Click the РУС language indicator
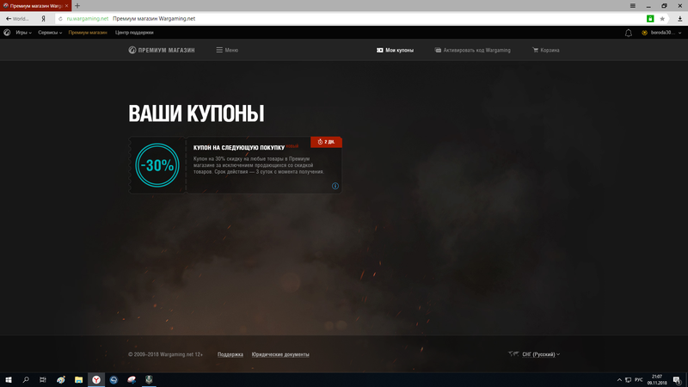Image resolution: width=688 pixels, height=387 pixels. click(x=639, y=380)
